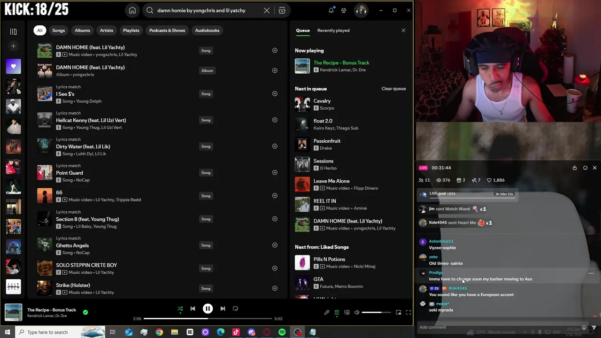Open the emoji picker in the comment box
Screen dimensions: 601x338
pos(584,328)
